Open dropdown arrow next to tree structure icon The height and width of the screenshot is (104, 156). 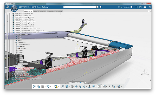(x=116, y=86)
